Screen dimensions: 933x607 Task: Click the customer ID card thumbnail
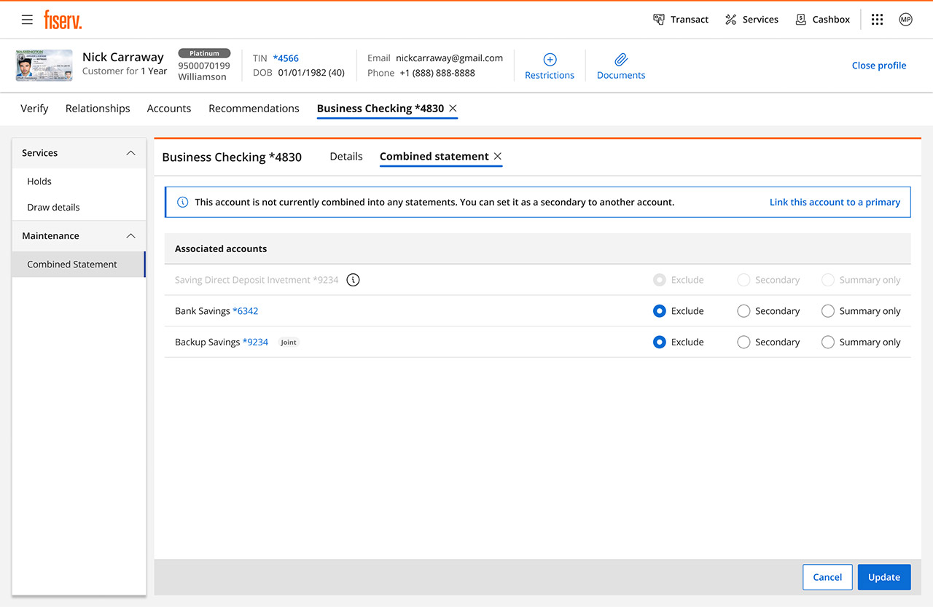pyautogui.click(x=44, y=66)
